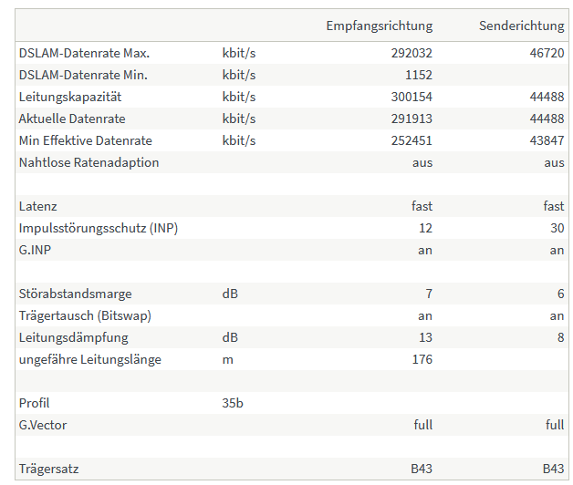The image size is (573, 485).
Task: Click the Leitungskapazität row label
Action: [x=69, y=98]
